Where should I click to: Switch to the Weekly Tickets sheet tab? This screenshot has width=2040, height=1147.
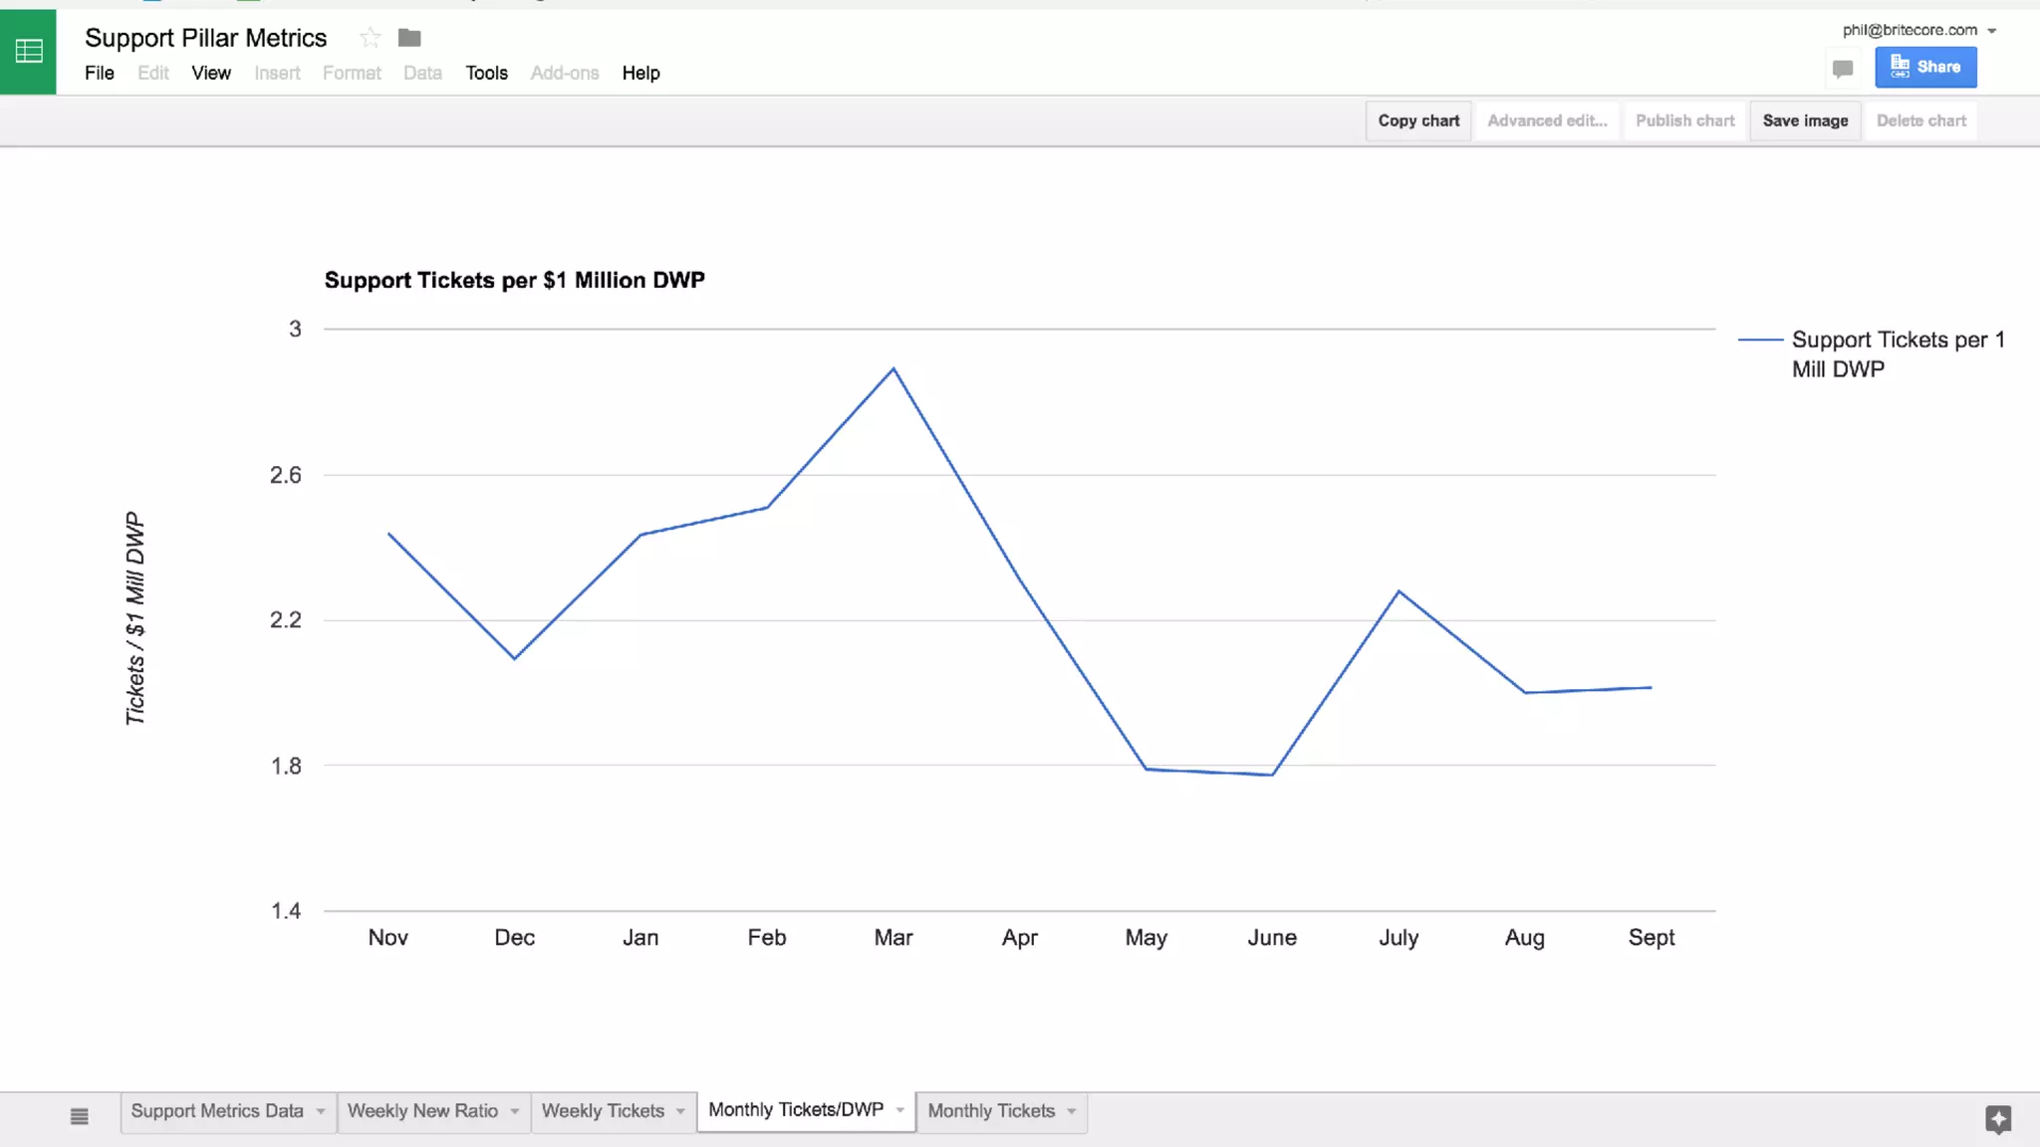[602, 1111]
